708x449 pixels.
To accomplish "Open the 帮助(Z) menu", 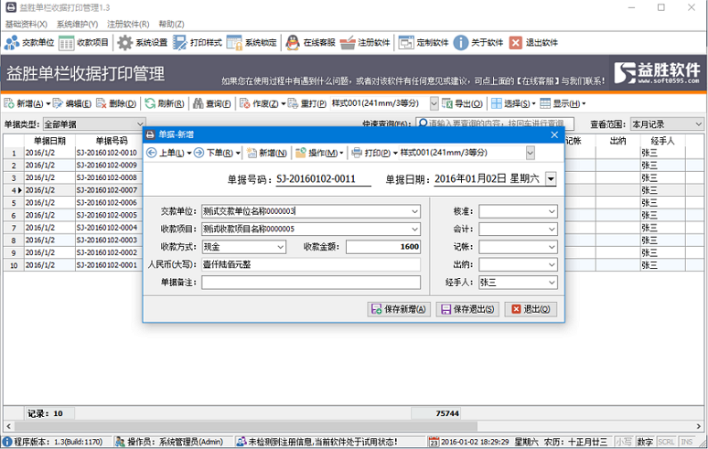I will 172,24.
